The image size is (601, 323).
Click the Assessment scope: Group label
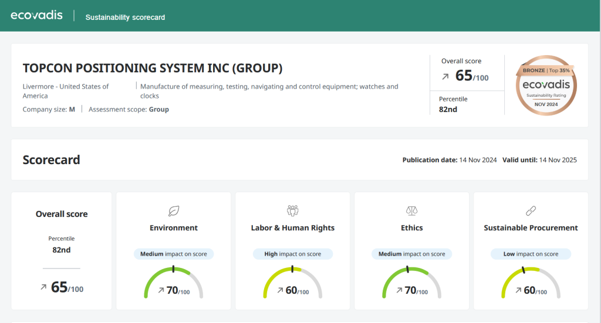pyautogui.click(x=129, y=110)
